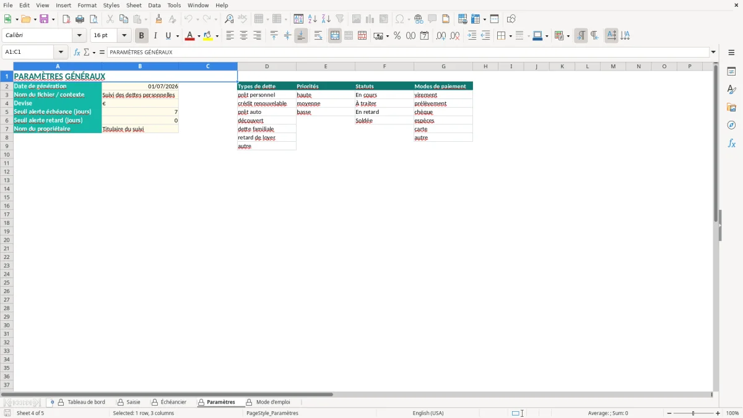Expand the Save button dropdown arrow
Image resolution: width=743 pixels, height=418 pixels.
pyautogui.click(x=53, y=19)
